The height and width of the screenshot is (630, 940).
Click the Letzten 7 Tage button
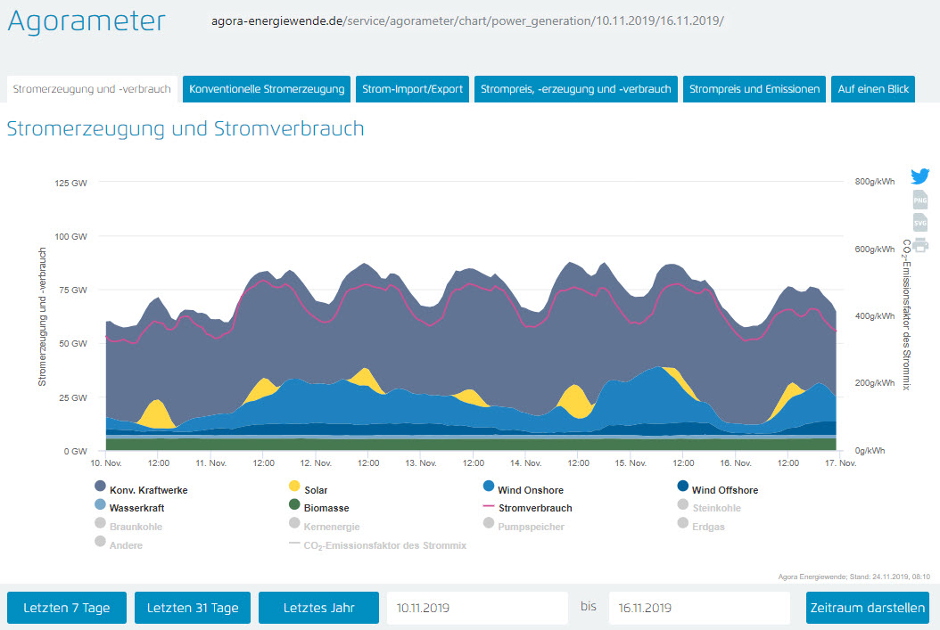67,608
